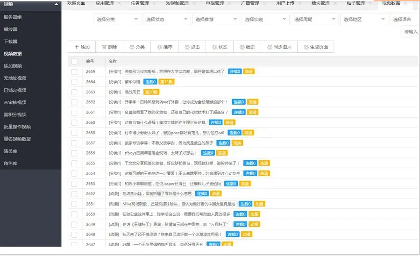The width and height of the screenshot is (420, 256).
Task: Check the box for row 2656
Action: (x=74, y=153)
